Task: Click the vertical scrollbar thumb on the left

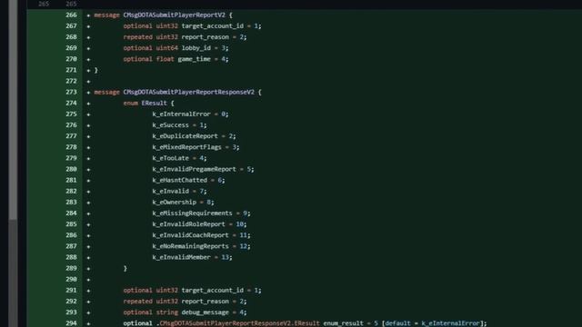Action: pos(13,109)
